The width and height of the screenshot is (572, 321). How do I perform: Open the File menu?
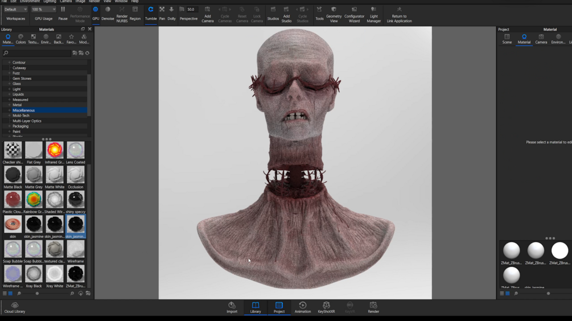(x=4, y=2)
